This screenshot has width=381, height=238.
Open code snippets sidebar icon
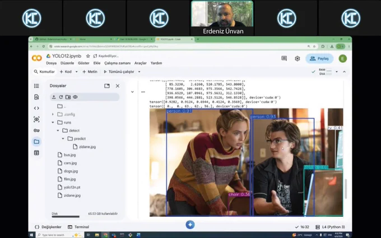coord(36,108)
